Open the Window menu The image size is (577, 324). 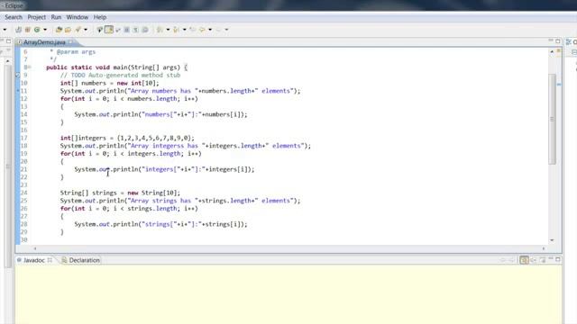point(78,17)
